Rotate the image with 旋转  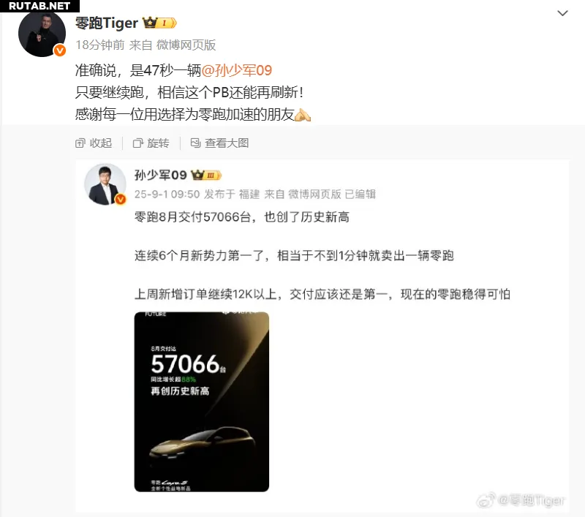click(151, 143)
